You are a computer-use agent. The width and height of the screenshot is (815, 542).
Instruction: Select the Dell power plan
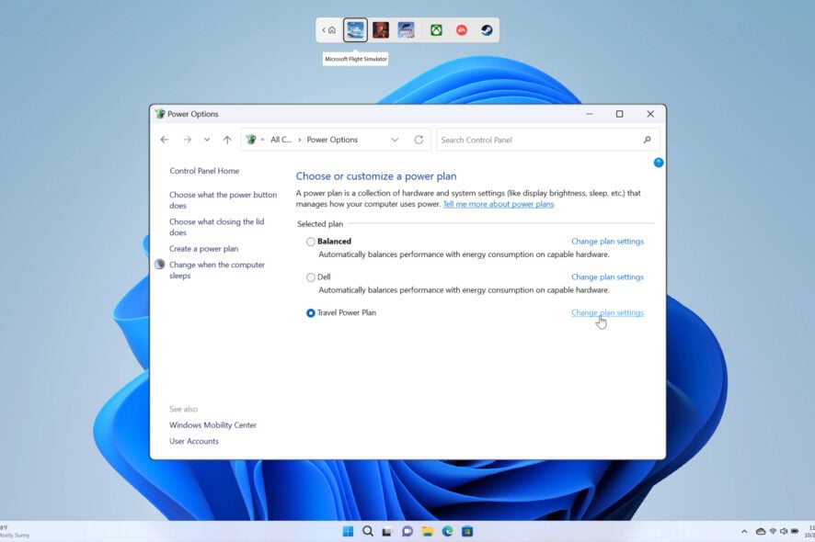(x=310, y=277)
